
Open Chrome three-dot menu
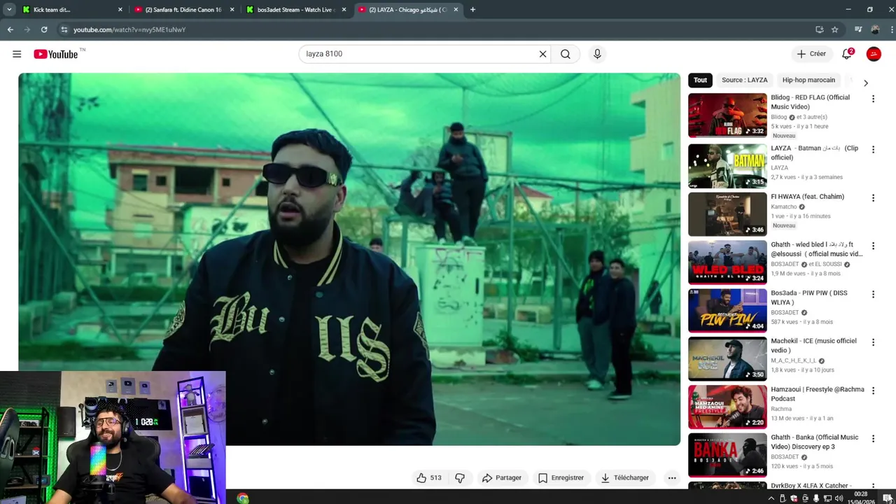(x=891, y=29)
